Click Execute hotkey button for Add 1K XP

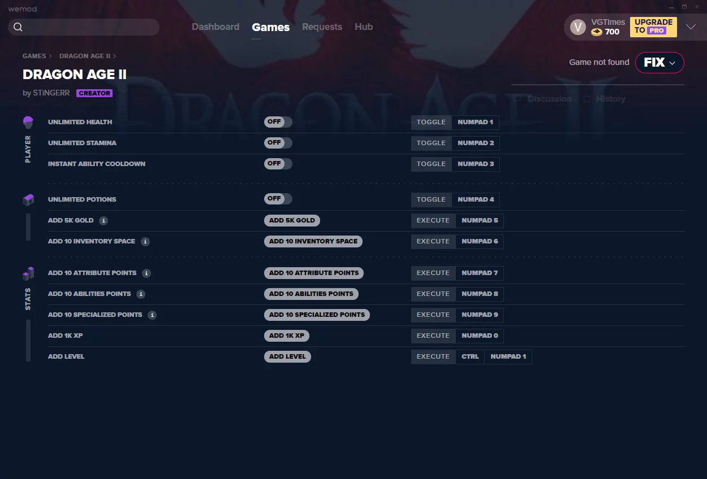pyautogui.click(x=433, y=336)
